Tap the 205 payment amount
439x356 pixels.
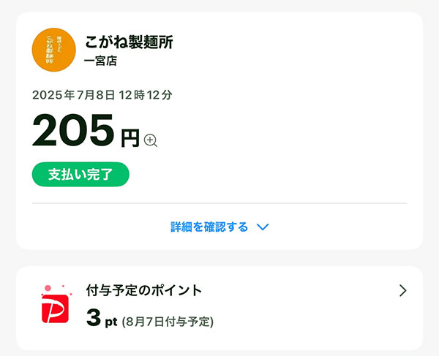click(73, 130)
